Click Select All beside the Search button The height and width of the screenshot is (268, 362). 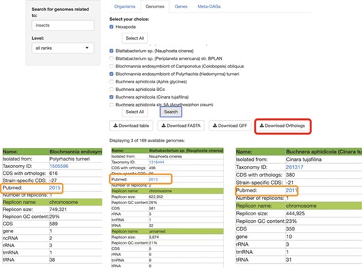(x=135, y=112)
